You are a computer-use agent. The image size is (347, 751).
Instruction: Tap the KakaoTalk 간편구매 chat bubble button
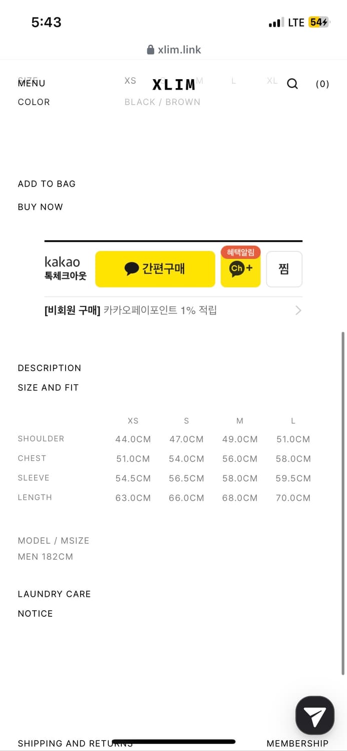pos(155,269)
